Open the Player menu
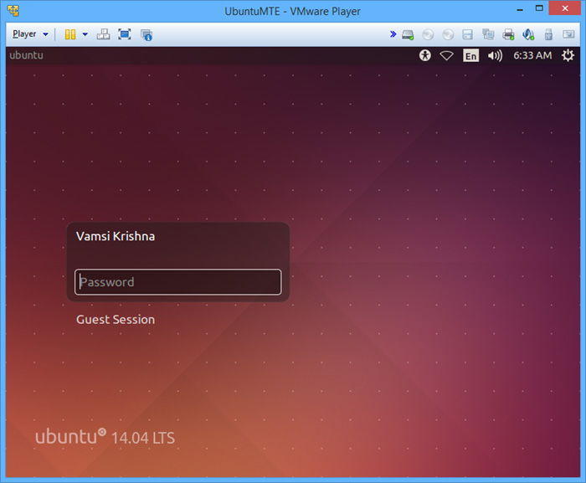 point(30,34)
